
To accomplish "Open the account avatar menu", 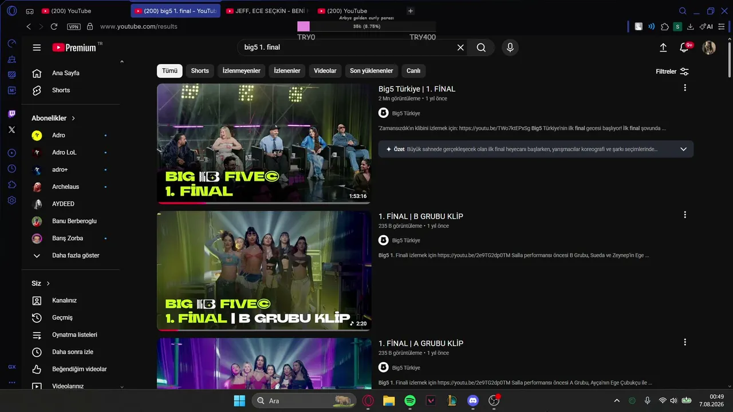I will click(x=709, y=47).
